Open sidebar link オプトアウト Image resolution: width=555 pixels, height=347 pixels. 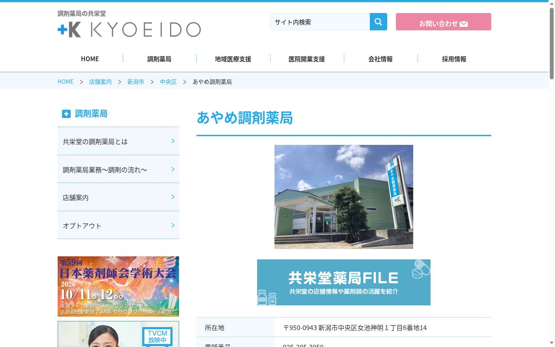click(118, 226)
